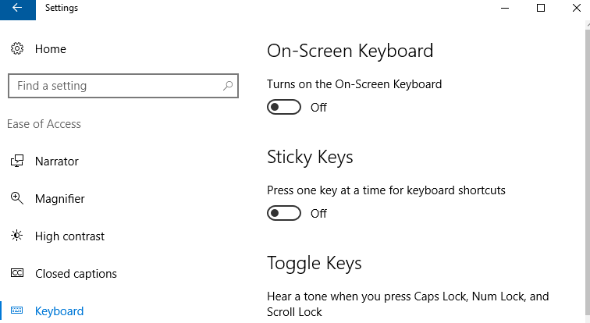
Task: Click the back arrow button
Action: coord(17,9)
